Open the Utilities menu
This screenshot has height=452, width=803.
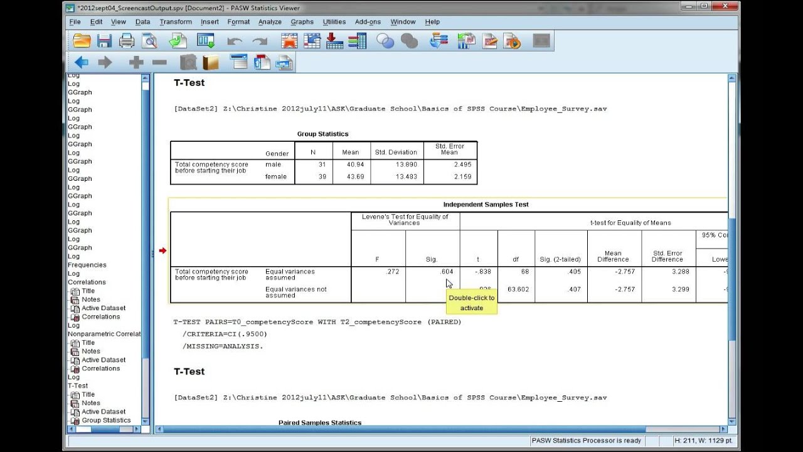pos(334,22)
